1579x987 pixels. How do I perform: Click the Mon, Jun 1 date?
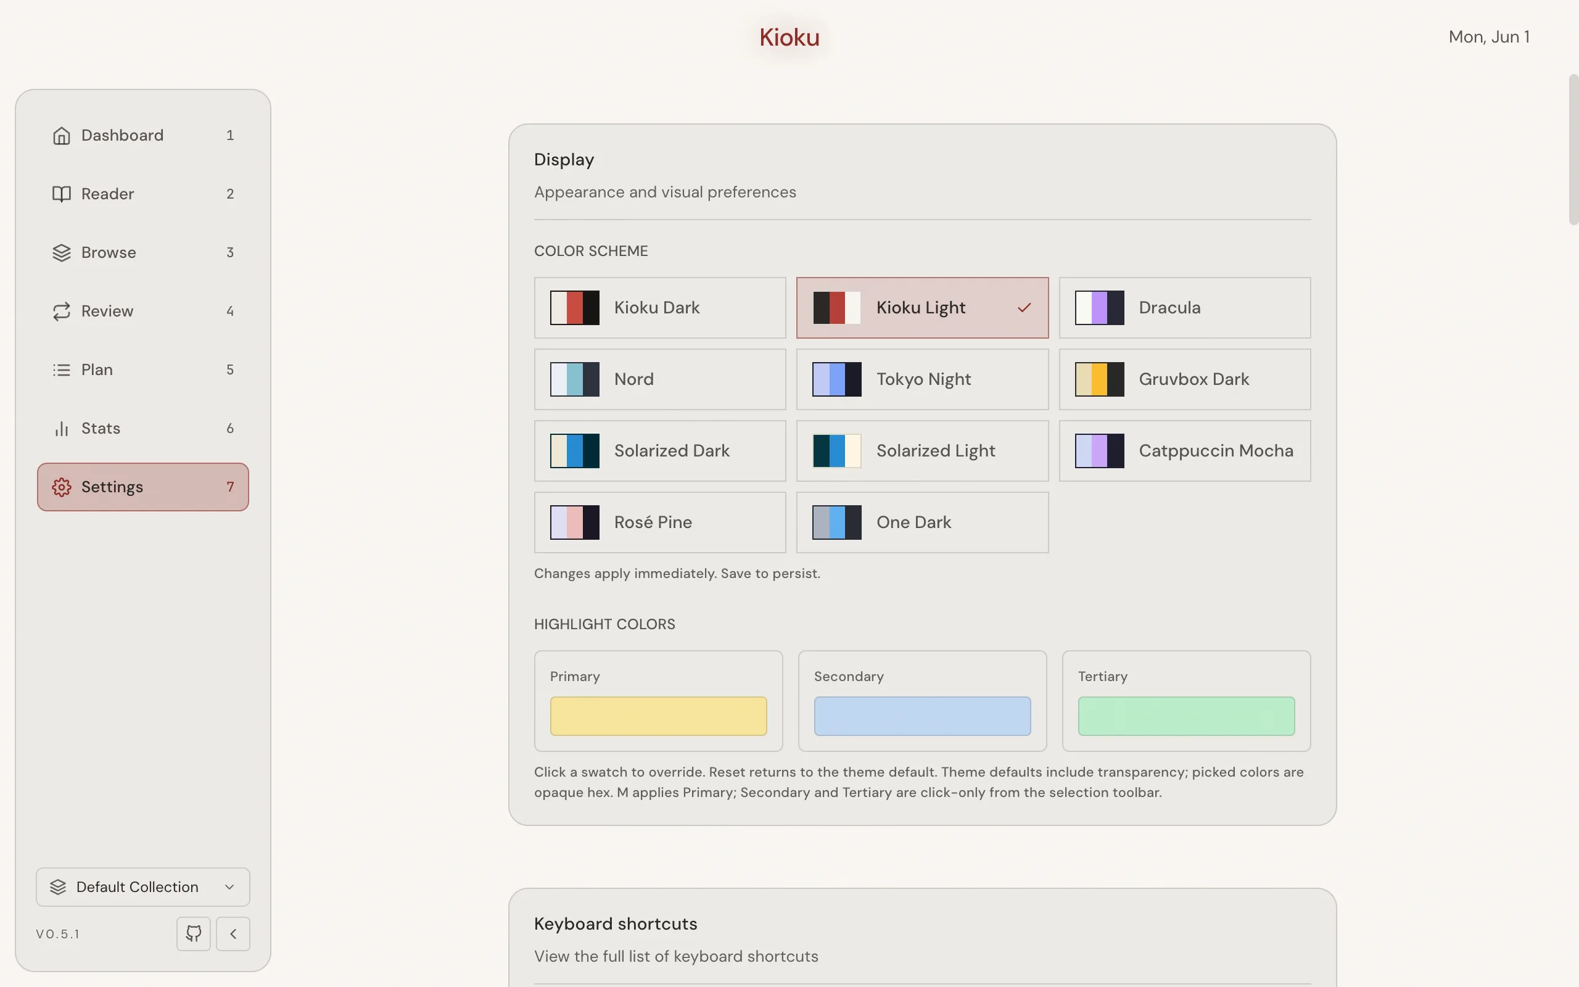tap(1488, 37)
